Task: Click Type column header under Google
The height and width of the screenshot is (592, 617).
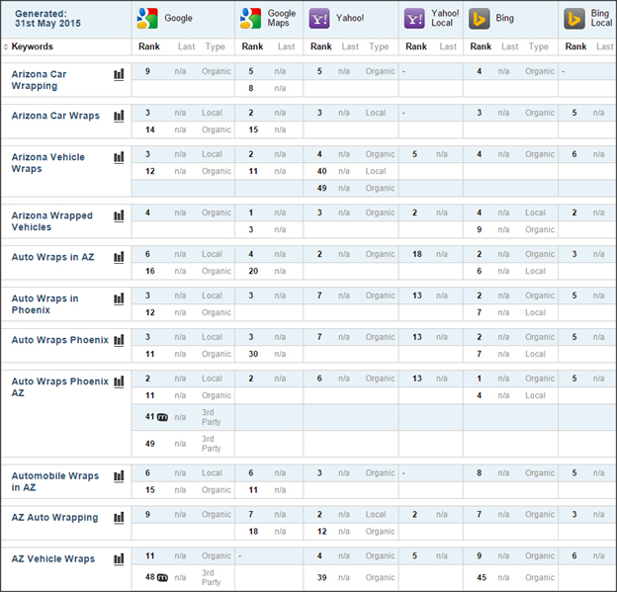Action: pyautogui.click(x=215, y=47)
